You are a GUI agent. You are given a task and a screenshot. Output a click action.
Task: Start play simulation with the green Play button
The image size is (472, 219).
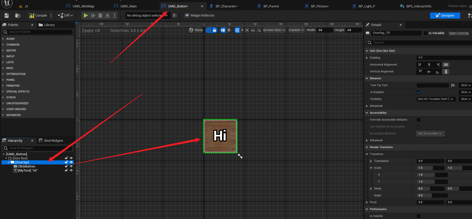[86, 16]
